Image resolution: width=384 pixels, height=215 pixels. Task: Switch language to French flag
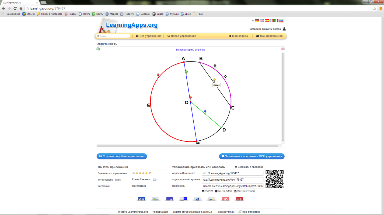click(x=272, y=21)
